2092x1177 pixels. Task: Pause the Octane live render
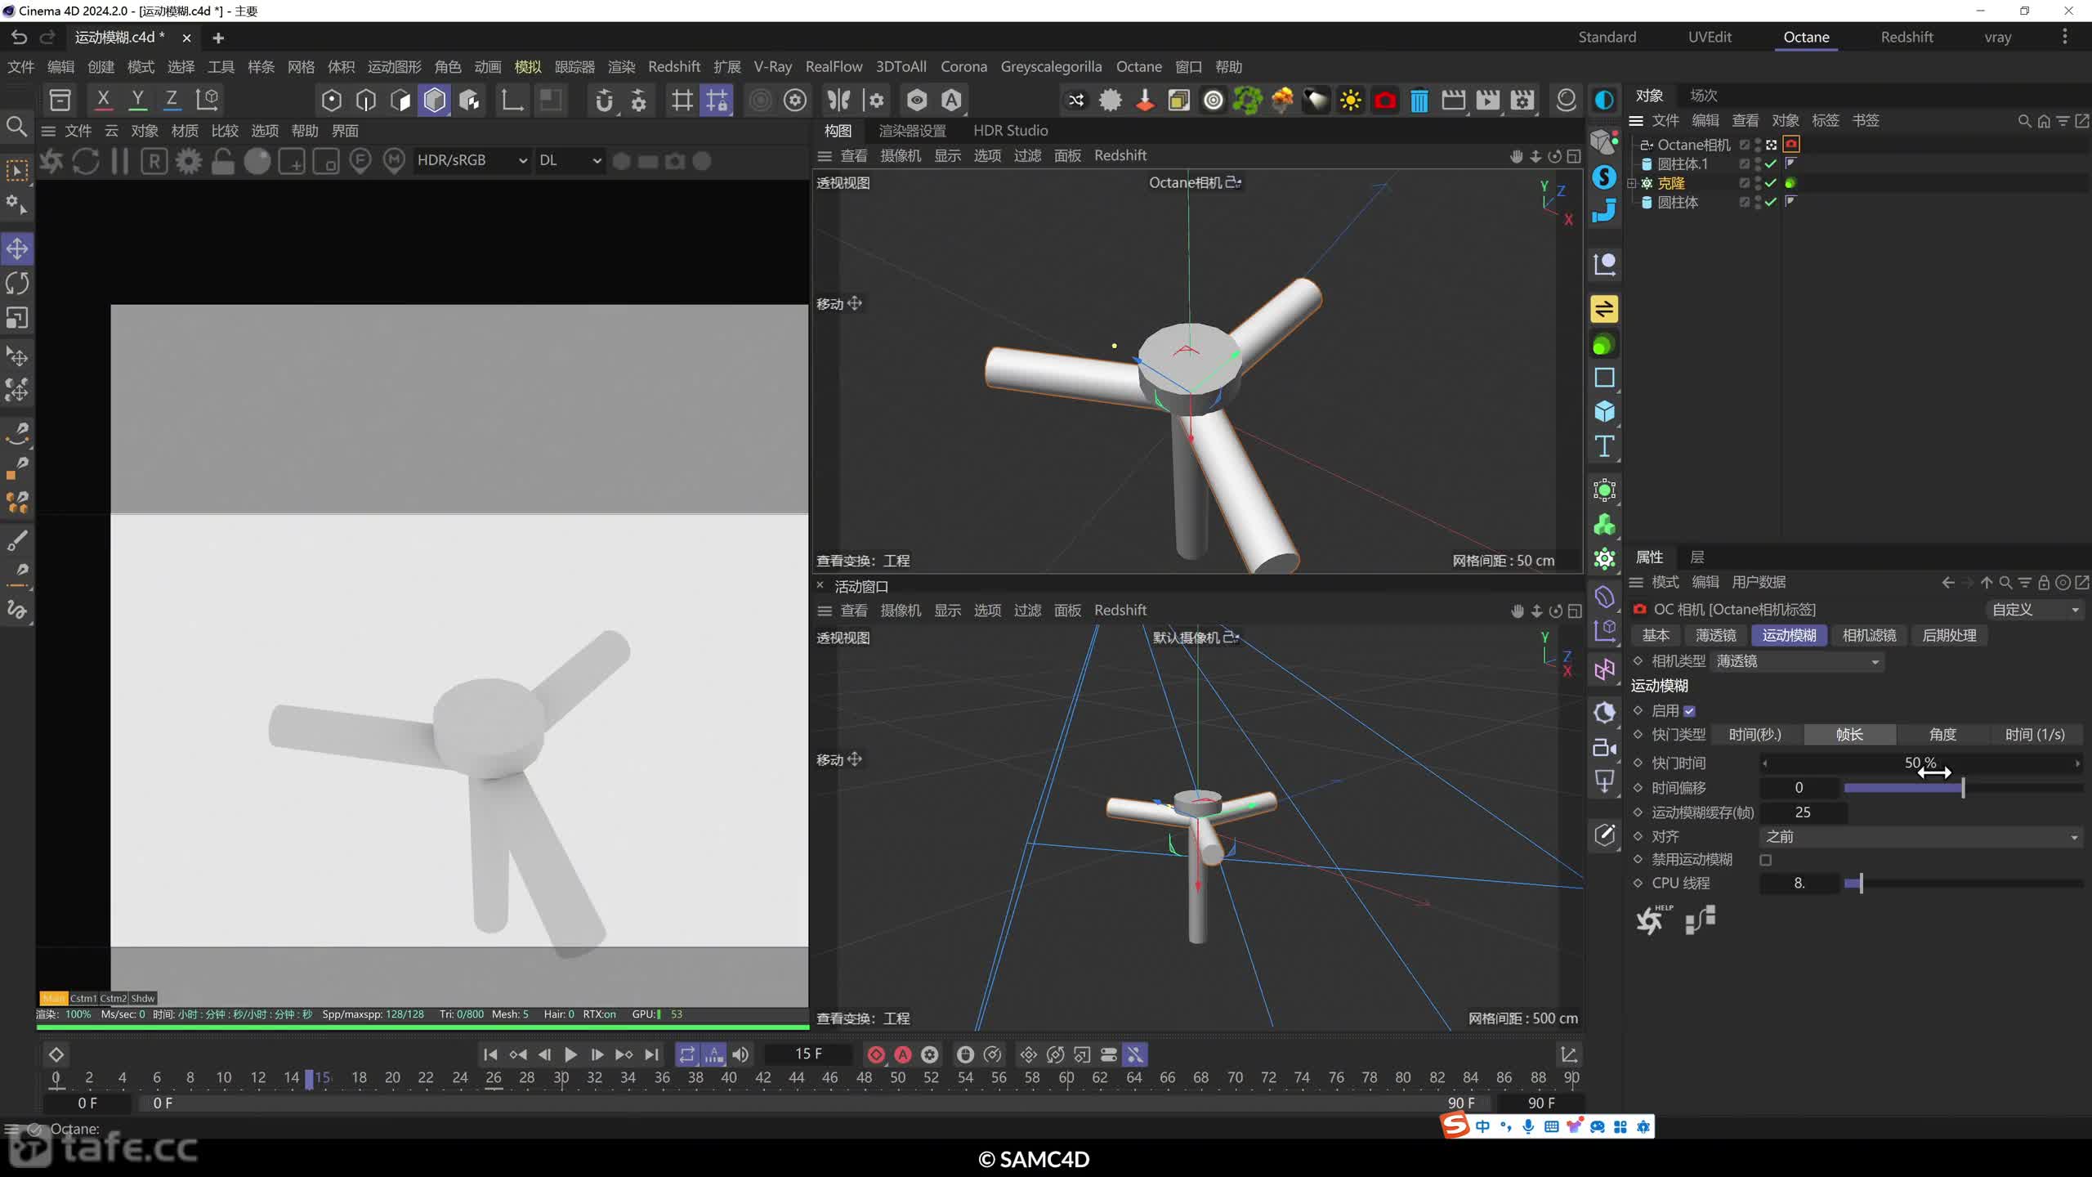tap(120, 161)
